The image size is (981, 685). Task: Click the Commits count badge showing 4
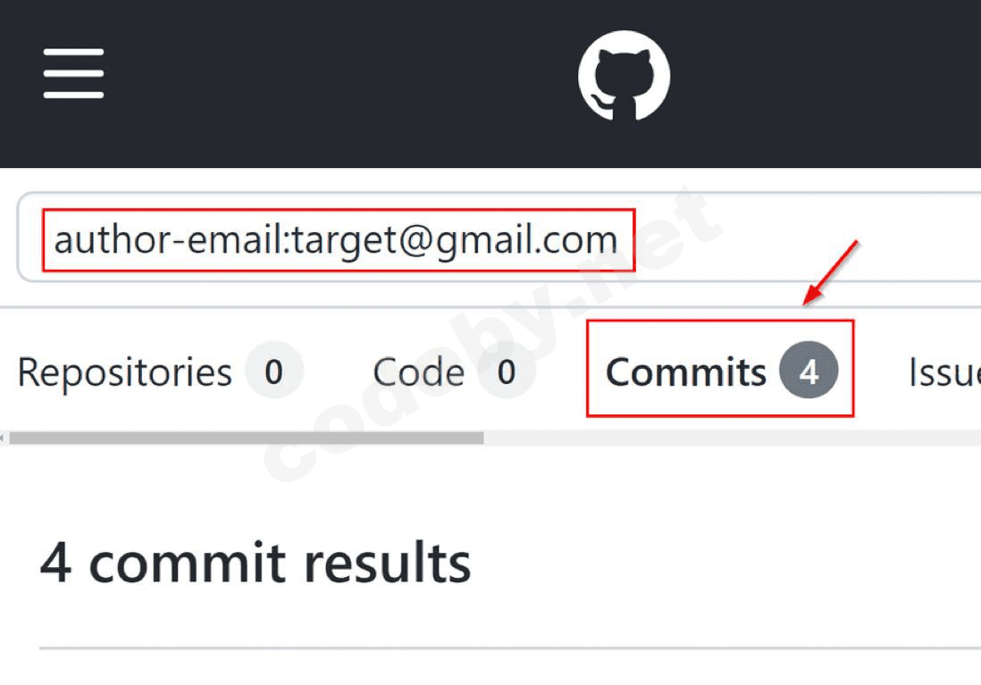pyautogui.click(x=809, y=372)
